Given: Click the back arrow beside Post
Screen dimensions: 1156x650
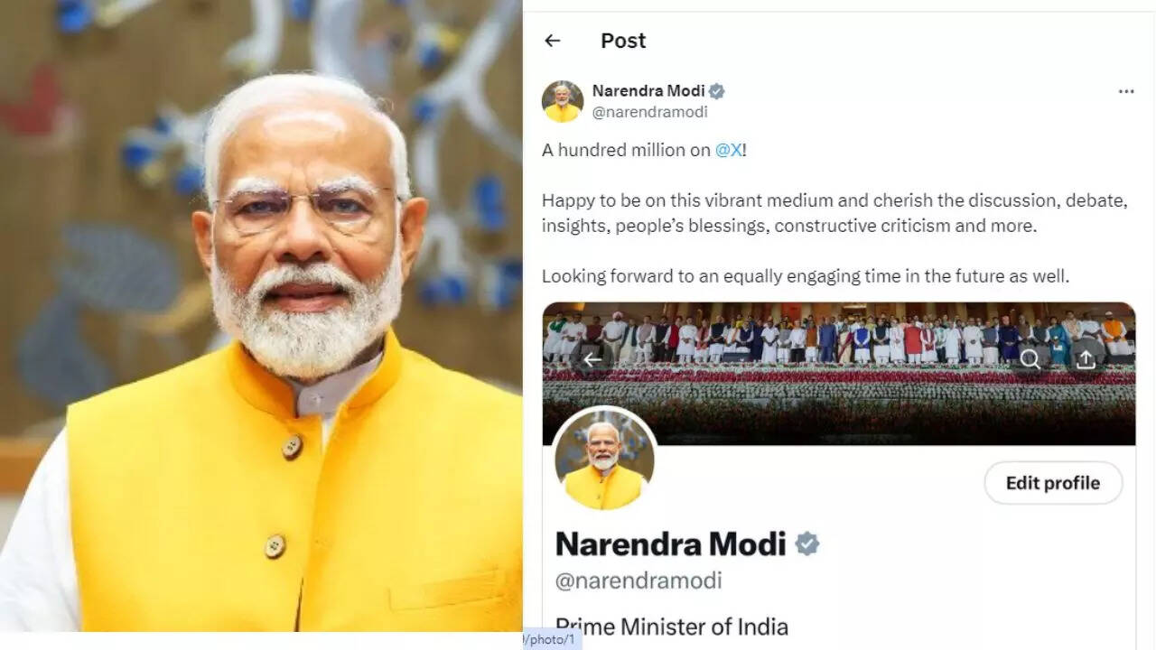Looking at the screenshot, I should [x=553, y=41].
